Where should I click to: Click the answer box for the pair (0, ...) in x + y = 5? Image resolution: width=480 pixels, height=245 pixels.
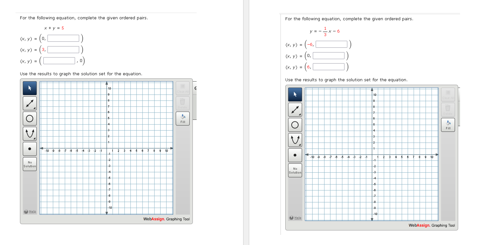tap(63, 38)
